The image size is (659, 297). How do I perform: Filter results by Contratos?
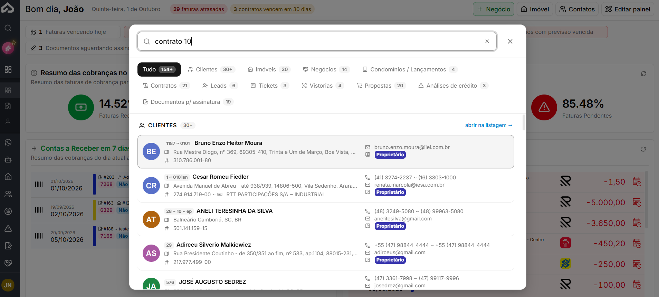click(166, 86)
